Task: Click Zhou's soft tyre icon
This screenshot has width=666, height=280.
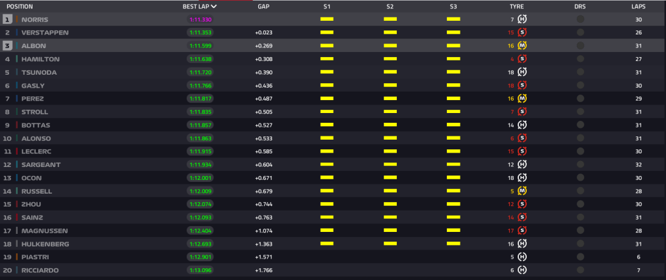Action: [522, 204]
